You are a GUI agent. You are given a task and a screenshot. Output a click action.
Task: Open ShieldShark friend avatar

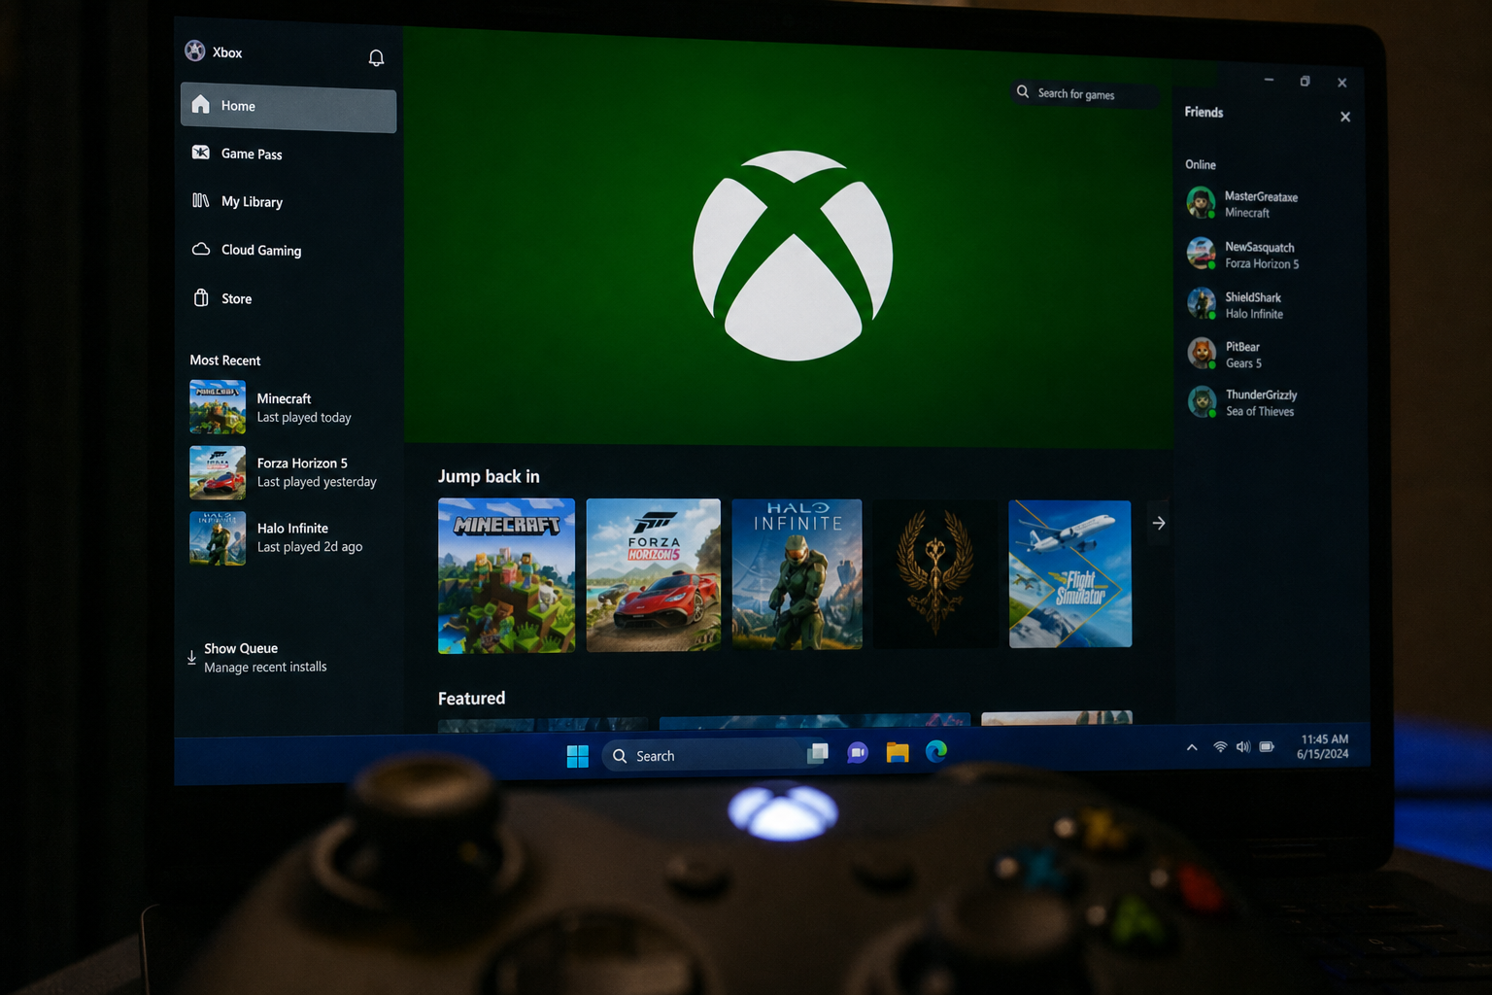click(x=1202, y=303)
